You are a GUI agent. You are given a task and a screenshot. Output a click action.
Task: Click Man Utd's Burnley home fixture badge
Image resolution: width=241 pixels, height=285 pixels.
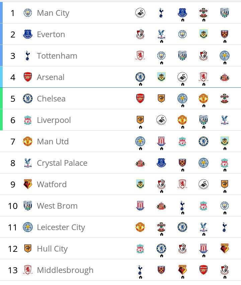tap(225, 141)
